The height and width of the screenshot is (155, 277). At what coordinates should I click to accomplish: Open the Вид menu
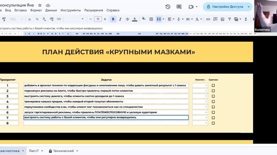[x=8, y=10]
